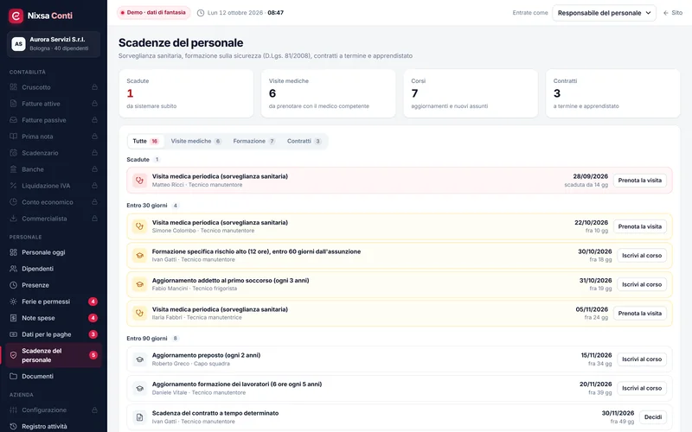Click the stethoscope icon in Matteo Ricci row
The height and width of the screenshot is (432, 692).
click(x=139, y=181)
